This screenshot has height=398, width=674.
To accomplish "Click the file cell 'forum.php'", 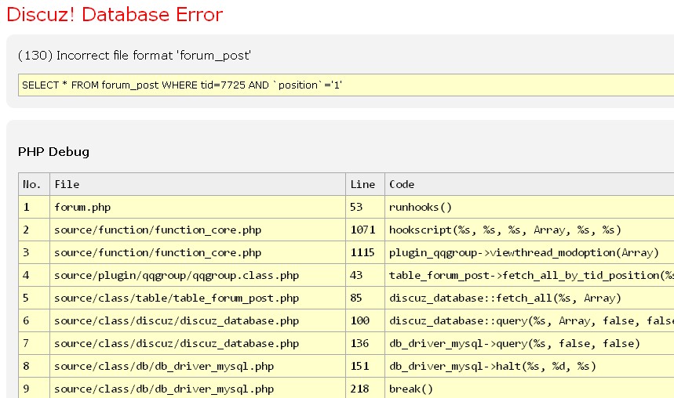I will pos(198,207).
